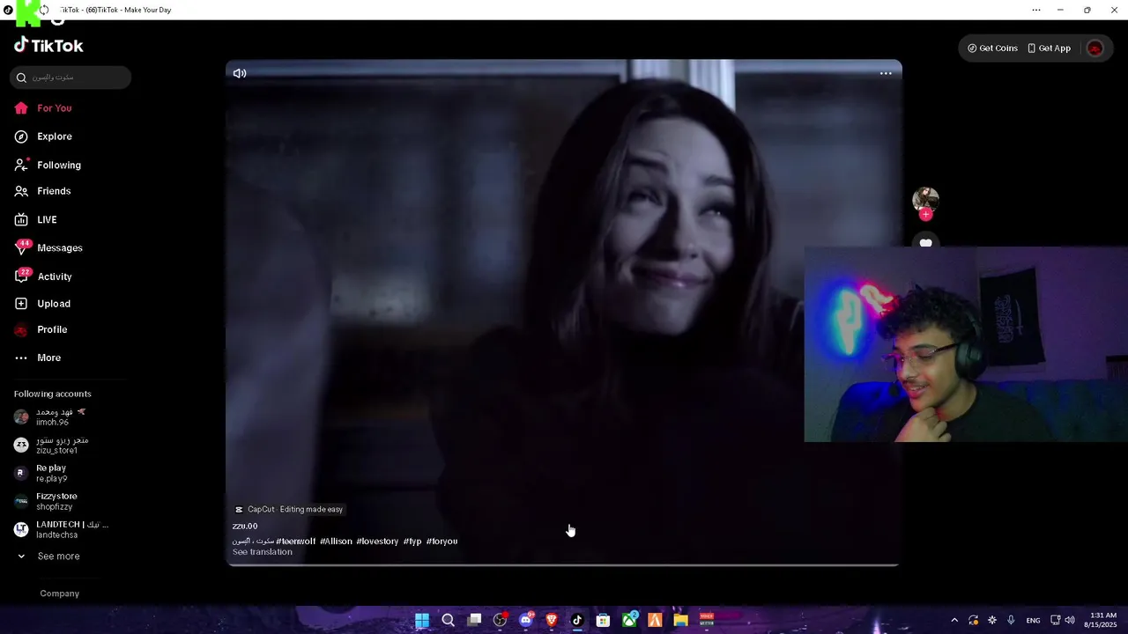Open Task View in taskbar
1128x634 pixels.
tap(474, 621)
